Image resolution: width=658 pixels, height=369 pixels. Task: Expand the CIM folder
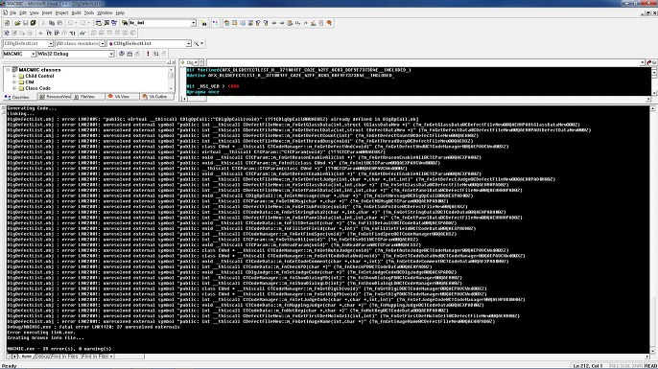[x=14, y=82]
